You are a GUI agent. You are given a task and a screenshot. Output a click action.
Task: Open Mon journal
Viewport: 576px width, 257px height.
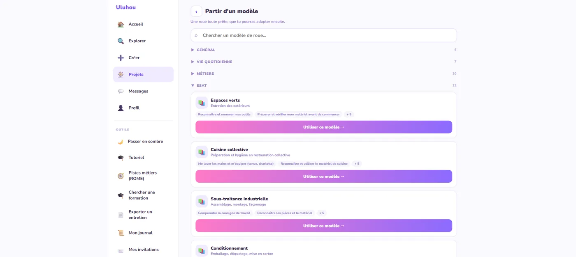point(143,233)
